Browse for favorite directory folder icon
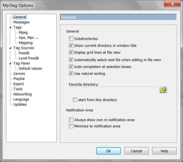183x162 pixels. point(163,90)
